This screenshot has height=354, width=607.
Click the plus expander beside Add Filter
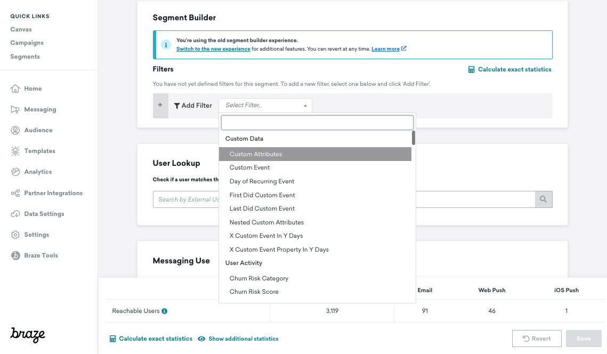160,106
